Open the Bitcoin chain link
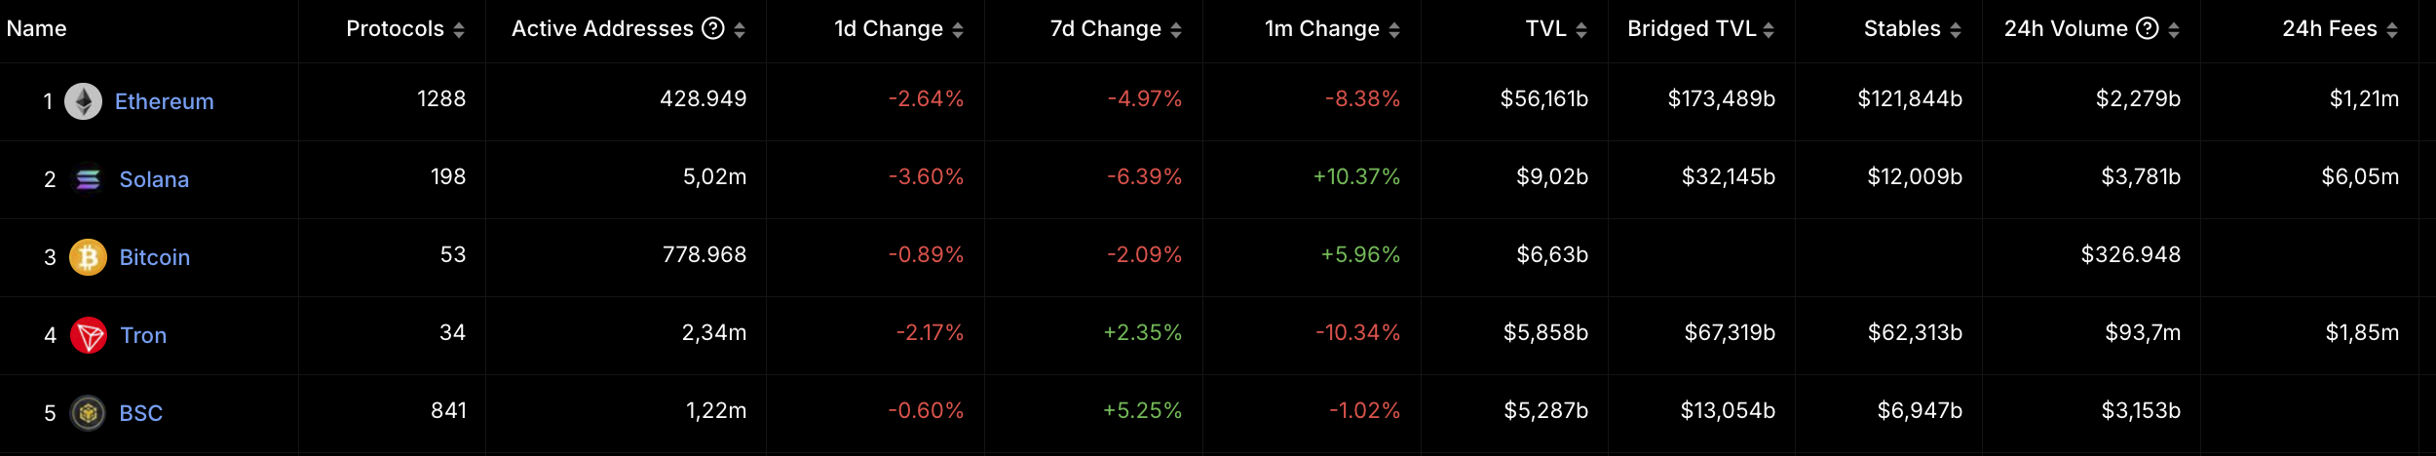This screenshot has height=456, width=2436. (x=154, y=257)
